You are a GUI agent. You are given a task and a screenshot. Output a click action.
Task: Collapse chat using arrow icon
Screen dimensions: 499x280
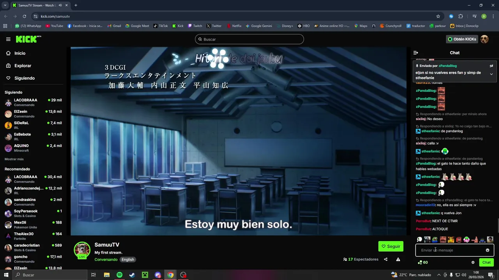416,52
